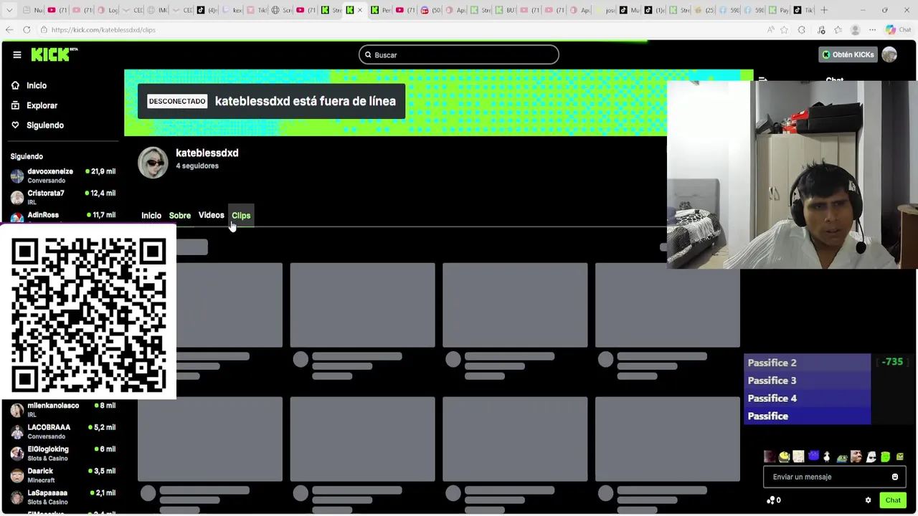Click the channel points icon
The height and width of the screenshot is (516, 918).
771,500
